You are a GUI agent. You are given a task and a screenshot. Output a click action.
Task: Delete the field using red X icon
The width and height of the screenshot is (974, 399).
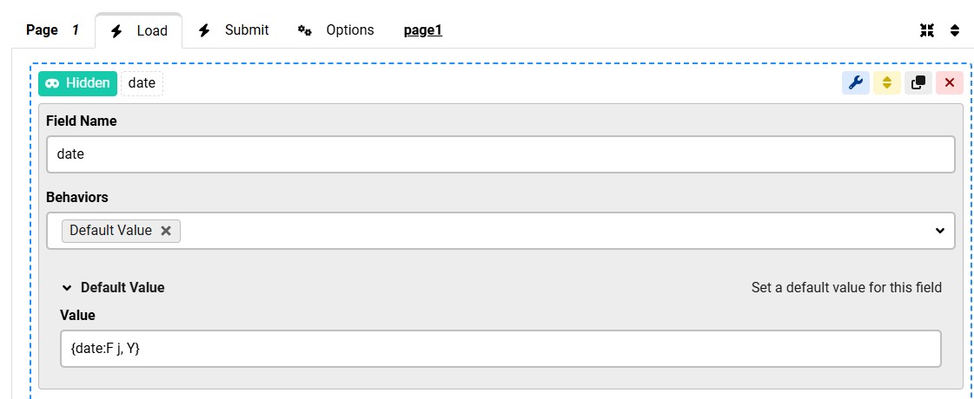pyautogui.click(x=949, y=82)
